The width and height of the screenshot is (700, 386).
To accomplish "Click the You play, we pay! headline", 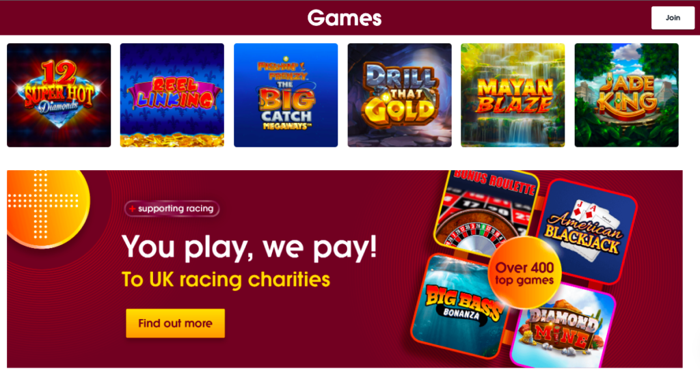I will point(250,247).
